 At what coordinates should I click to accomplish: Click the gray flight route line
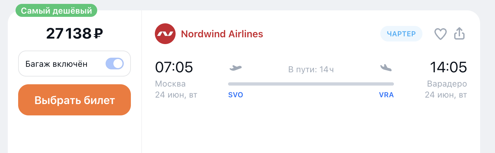coord(311,84)
